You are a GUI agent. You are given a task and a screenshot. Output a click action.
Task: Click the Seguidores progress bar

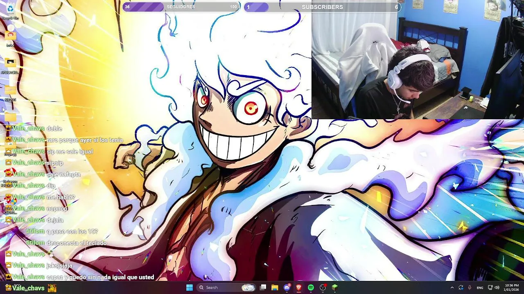(181, 7)
